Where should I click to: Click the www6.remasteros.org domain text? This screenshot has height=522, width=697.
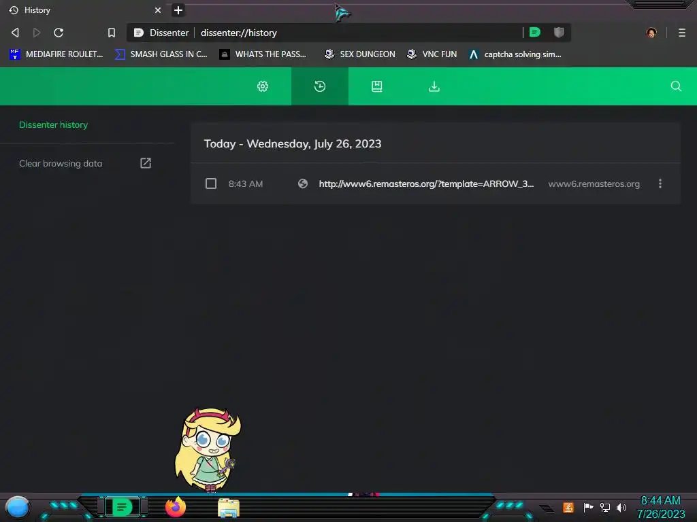(x=594, y=184)
